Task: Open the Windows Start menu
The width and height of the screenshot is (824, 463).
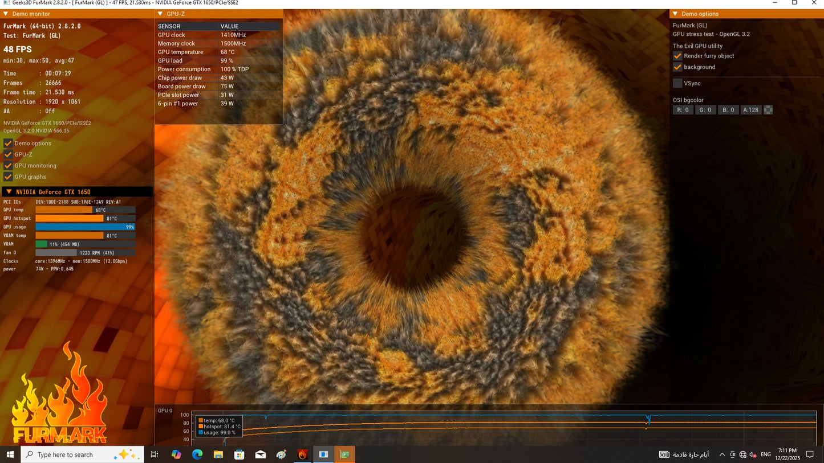Action: point(10,454)
